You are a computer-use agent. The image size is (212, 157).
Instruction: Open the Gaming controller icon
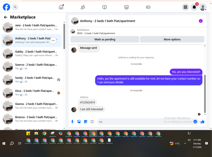(x=148, y=7)
